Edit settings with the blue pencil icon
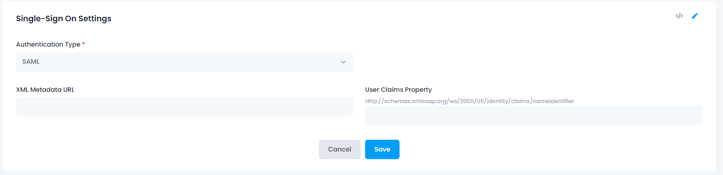Viewport: 723px width, 175px height. pyautogui.click(x=694, y=16)
